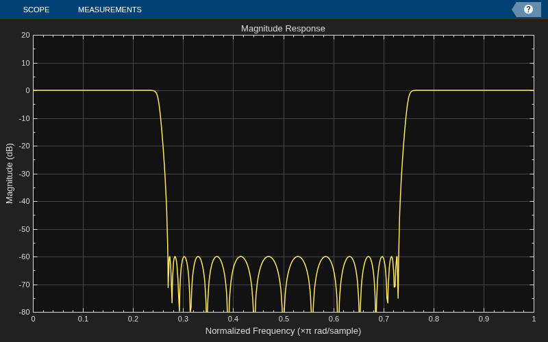Click the -80 tick label on y-axis
Screen dimensions: 548x342
coord(25,312)
